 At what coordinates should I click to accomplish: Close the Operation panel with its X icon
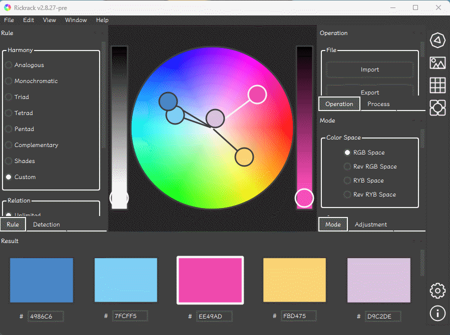422,33
